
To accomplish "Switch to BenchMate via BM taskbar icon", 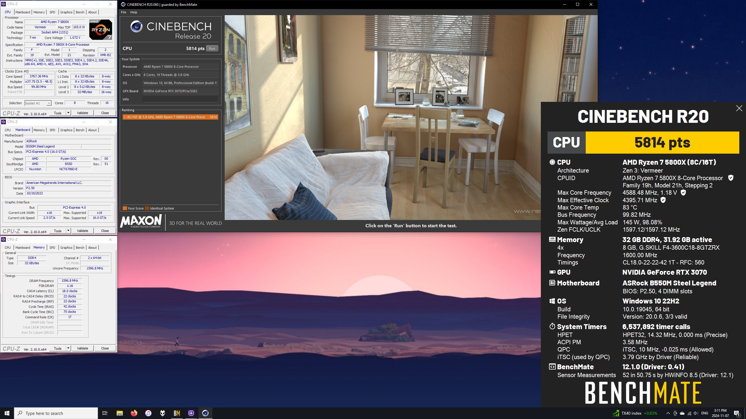I will (177, 413).
